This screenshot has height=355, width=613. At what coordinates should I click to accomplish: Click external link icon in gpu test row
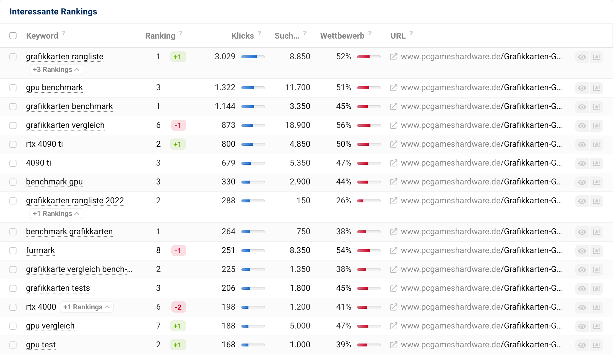pos(393,345)
